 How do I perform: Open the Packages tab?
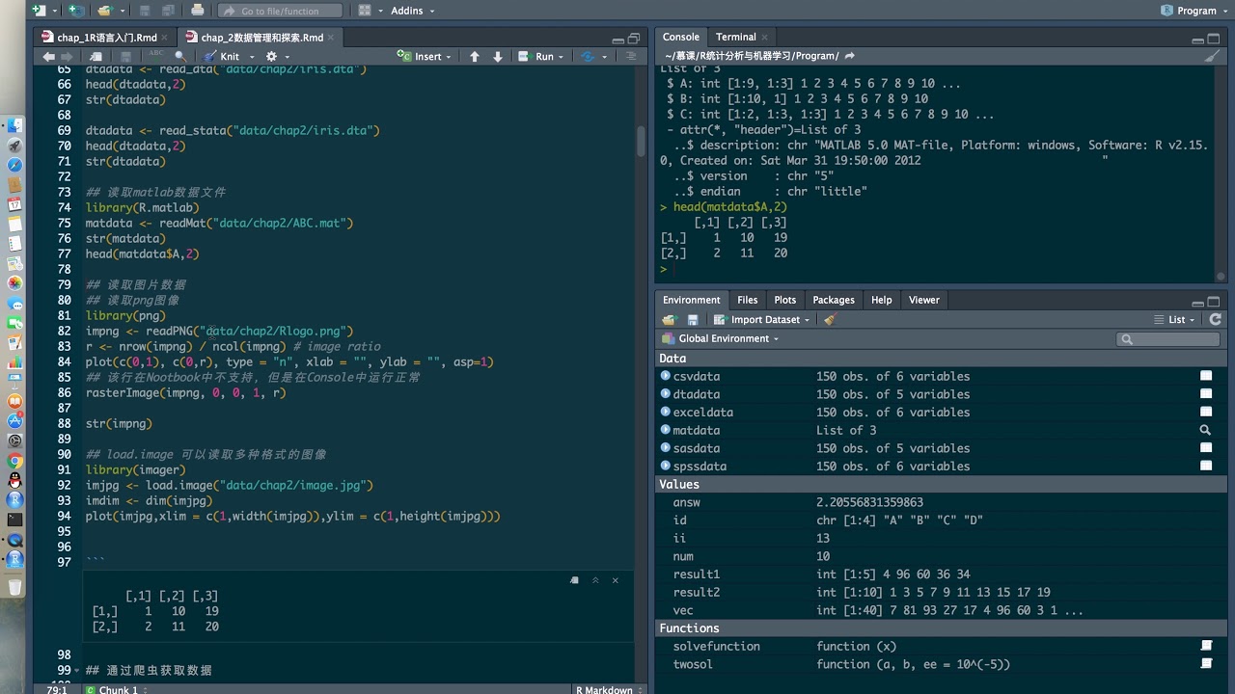coord(834,300)
